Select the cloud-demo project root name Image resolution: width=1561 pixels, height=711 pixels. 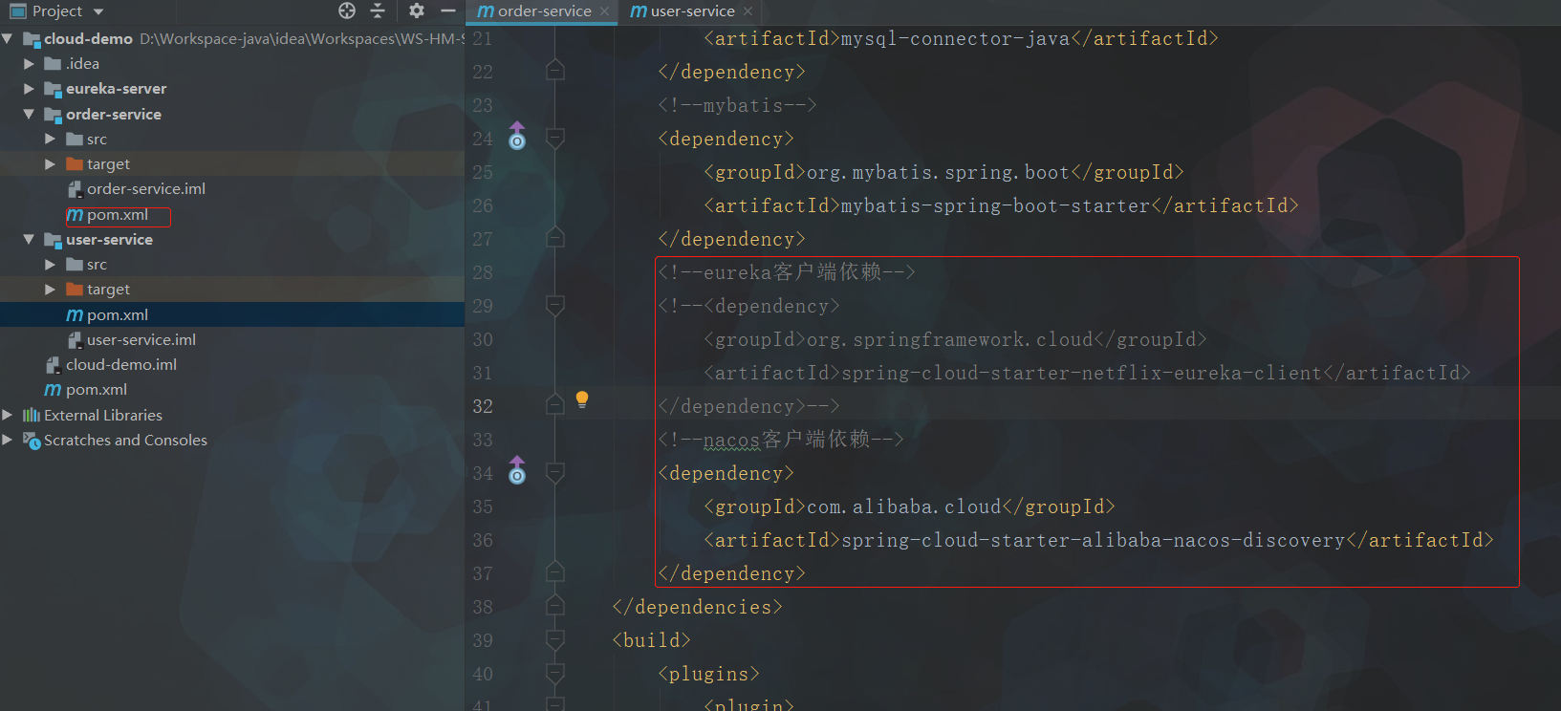coord(88,39)
